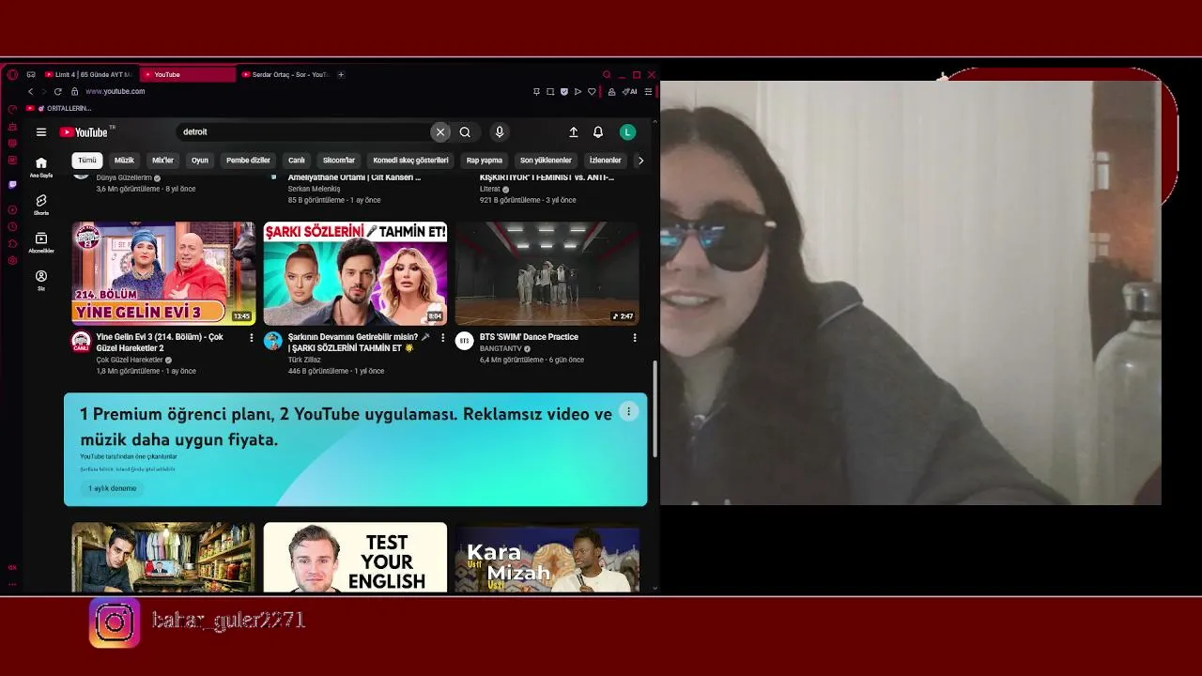This screenshot has width=1202, height=676.
Task: Select the Tümü filter chip
Action: 87,161
